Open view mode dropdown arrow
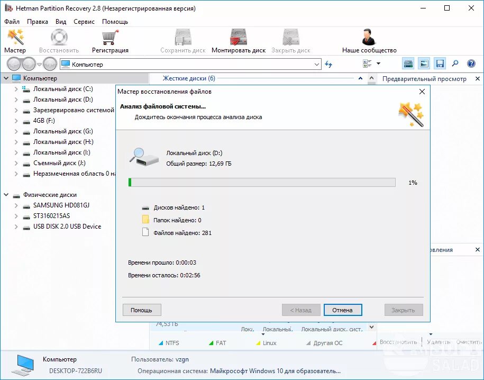This screenshot has width=484, height=380. click(x=378, y=64)
